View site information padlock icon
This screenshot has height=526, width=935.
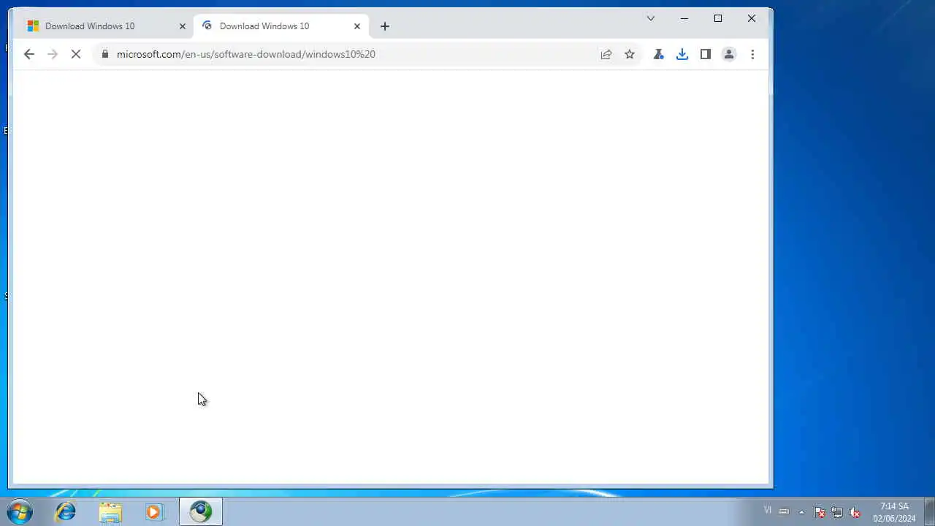click(105, 54)
